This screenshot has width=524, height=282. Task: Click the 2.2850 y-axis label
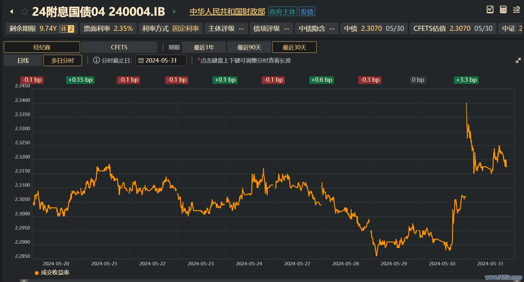tap(23, 256)
